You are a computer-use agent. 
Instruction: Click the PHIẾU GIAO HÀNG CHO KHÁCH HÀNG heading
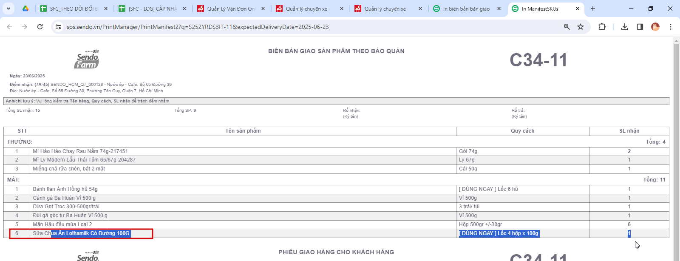click(336, 252)
